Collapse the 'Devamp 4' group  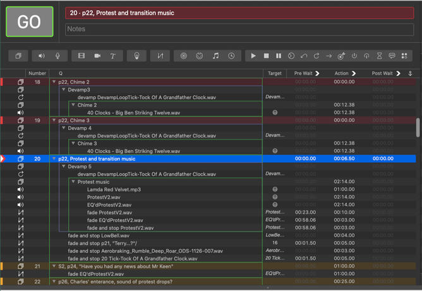pyautogui.click(x=63, y=128)
